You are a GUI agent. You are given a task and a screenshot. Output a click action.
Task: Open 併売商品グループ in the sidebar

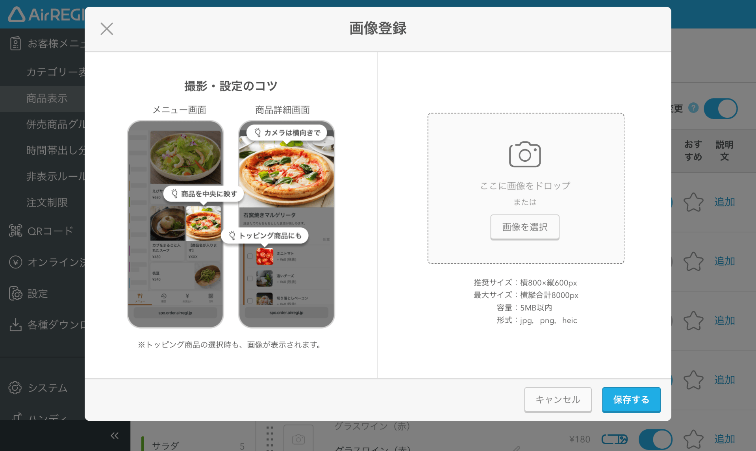click(56, 124)
